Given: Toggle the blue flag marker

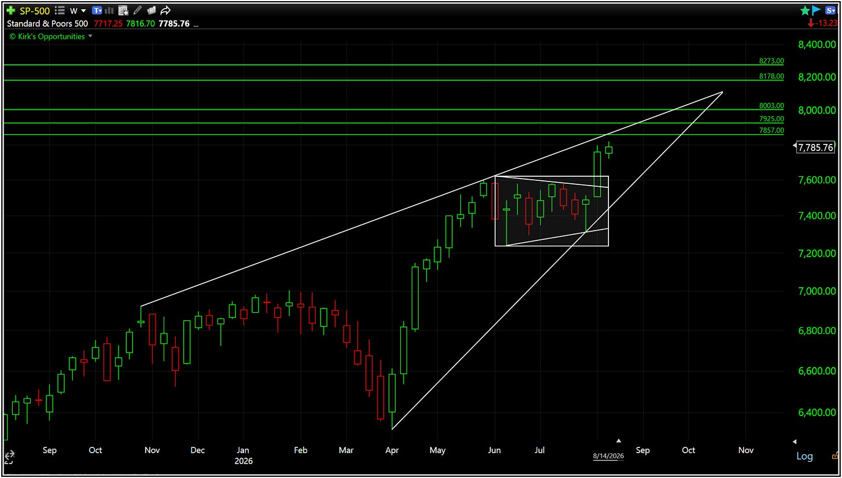Looking at the screenshot, I should [817, 10].
